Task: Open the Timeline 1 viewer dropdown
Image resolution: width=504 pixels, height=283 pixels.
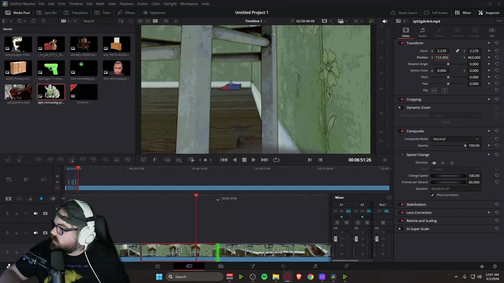Action: click(256, 21)
